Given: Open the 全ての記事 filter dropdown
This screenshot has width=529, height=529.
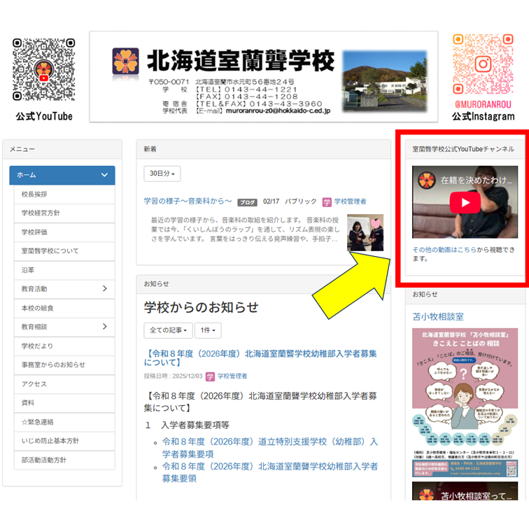Looking at the screenshot, I should 167,330.
